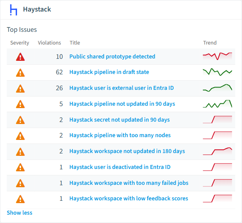Click warning icon for workspace with low feedback scores
Viewport: 242px width, 223px height.
click(x=20, y=199)
